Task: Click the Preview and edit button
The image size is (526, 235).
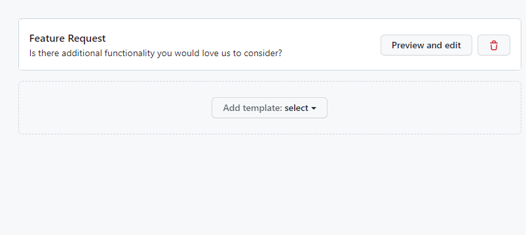Action: 426,45
